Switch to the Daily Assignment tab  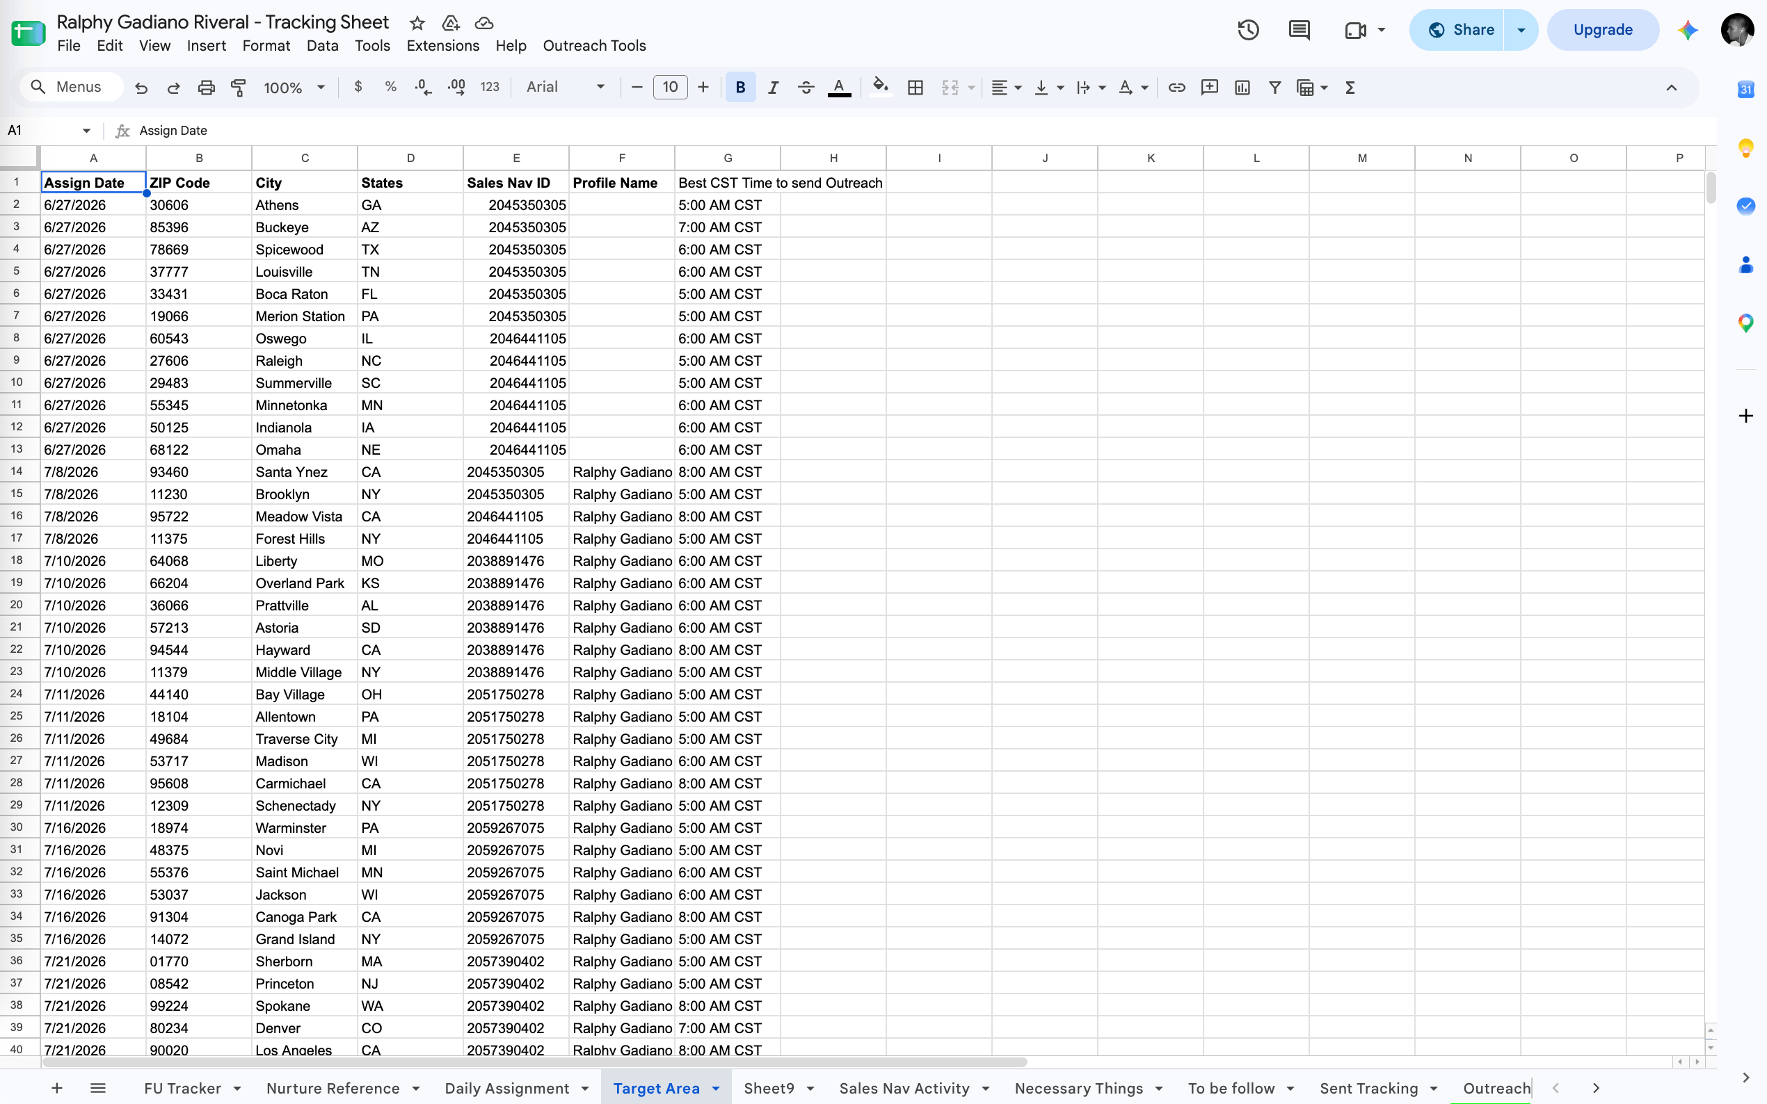point(507,1089)
